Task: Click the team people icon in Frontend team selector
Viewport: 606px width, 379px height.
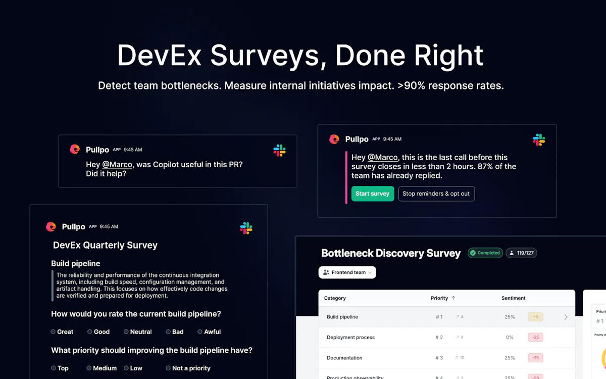Action: pos(326,272)
